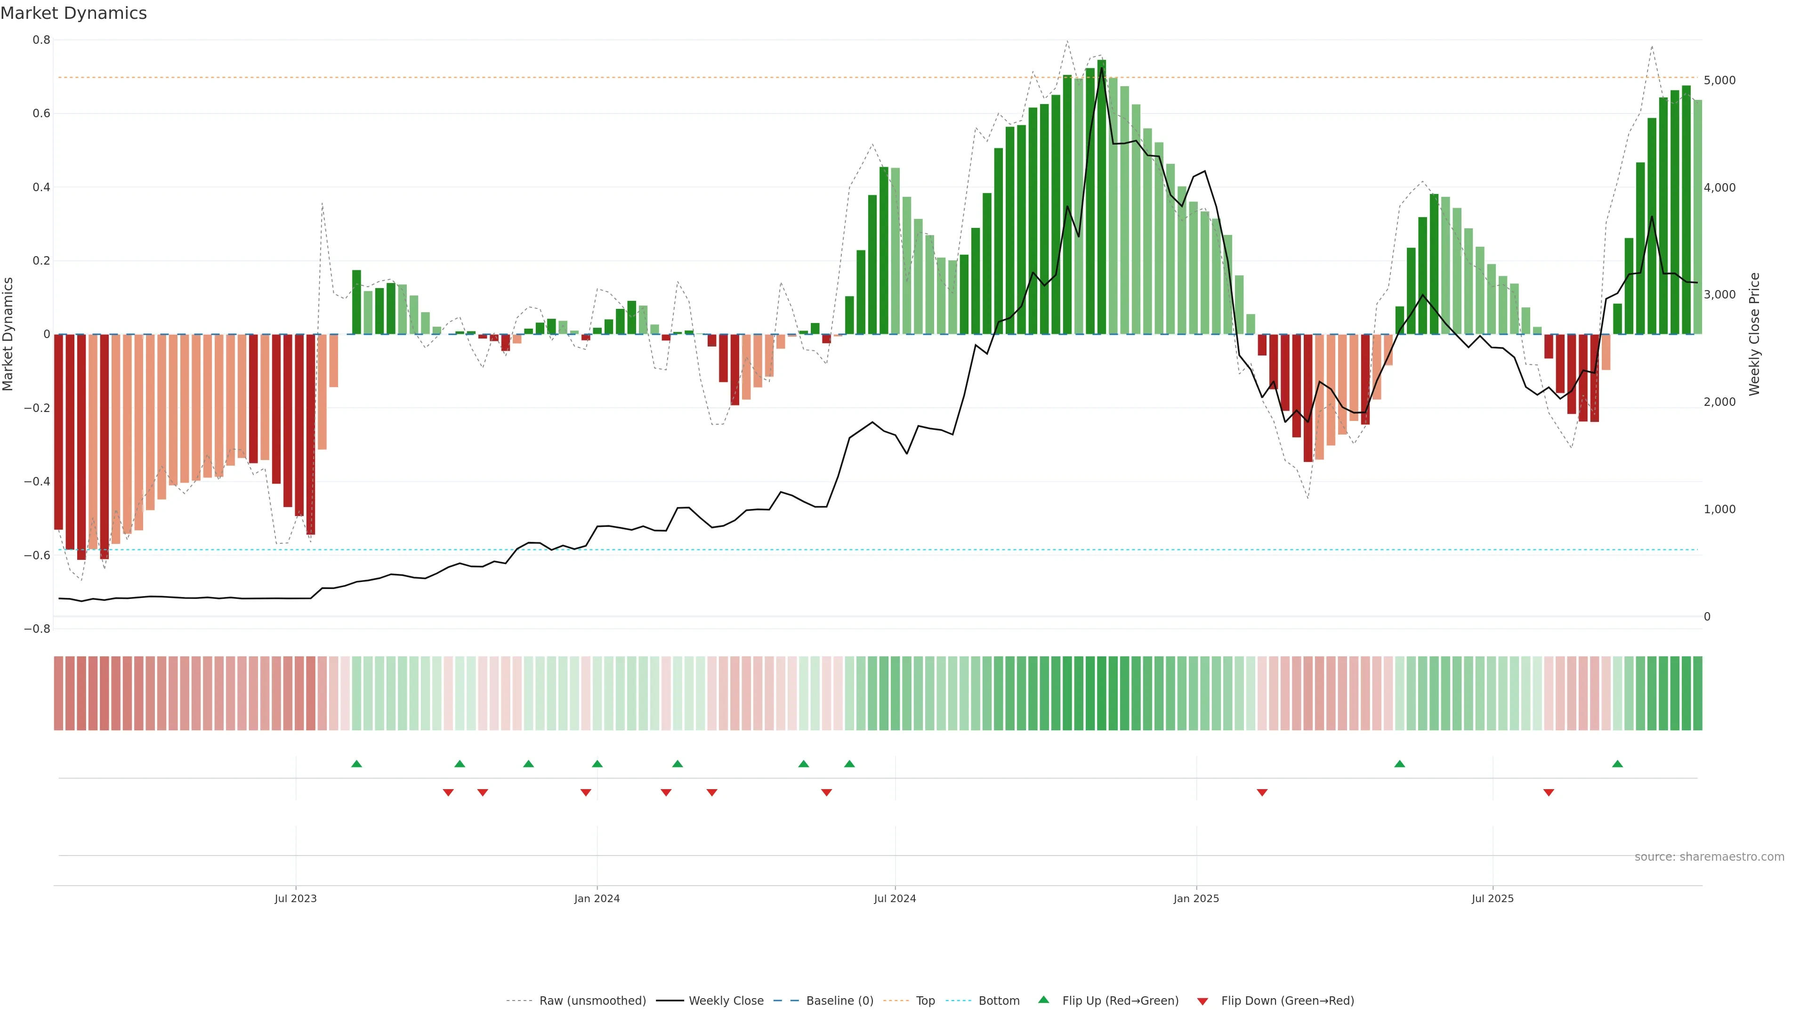Viewport: 1808px width, 1017px height.
Task: Click the first red Flip Down triangle marker
Action: (x=449, y=792)
